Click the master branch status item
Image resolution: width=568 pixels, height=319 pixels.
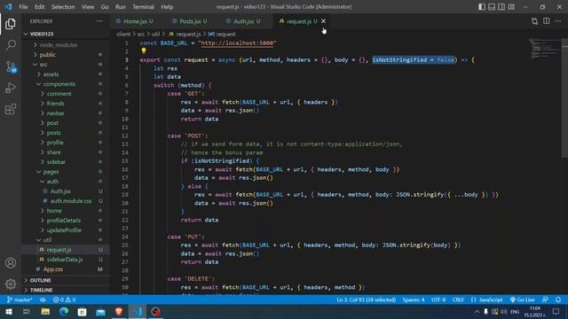point(20,300)
